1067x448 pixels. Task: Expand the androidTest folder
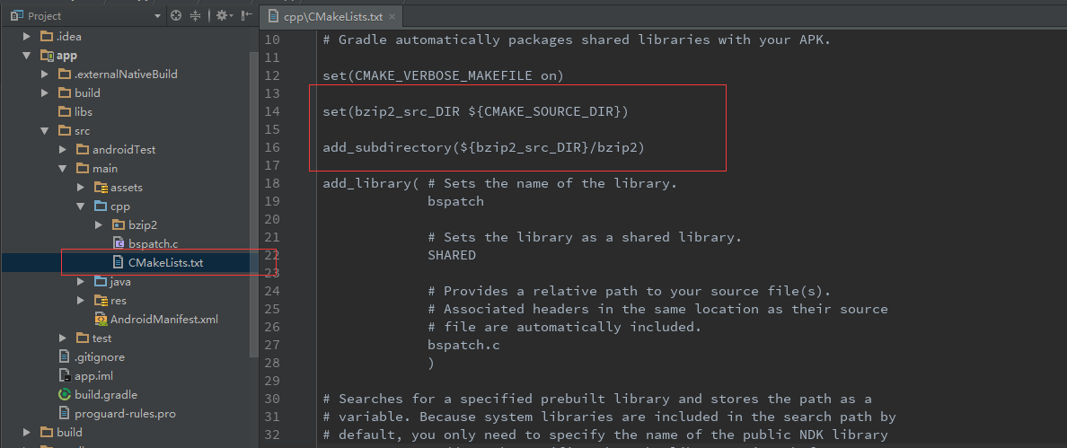coord(63,150)
